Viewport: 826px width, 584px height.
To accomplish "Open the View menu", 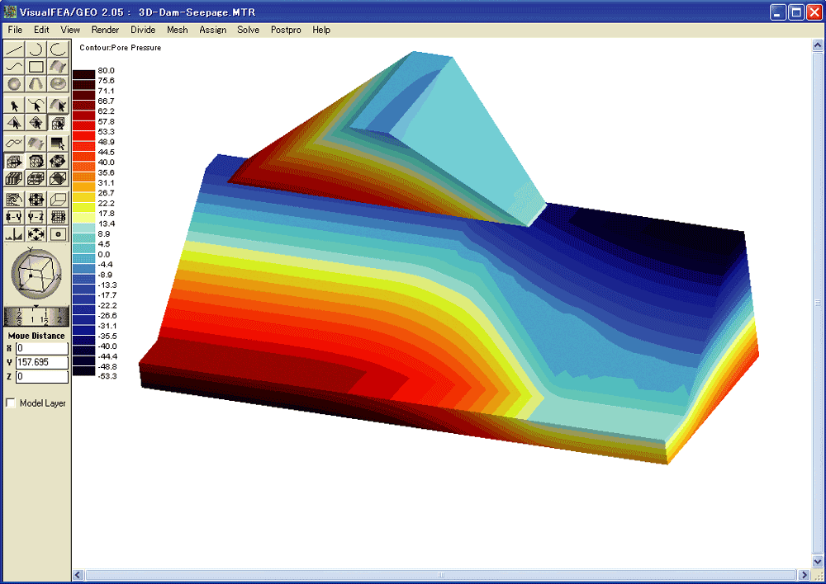I will pos(70,30).
